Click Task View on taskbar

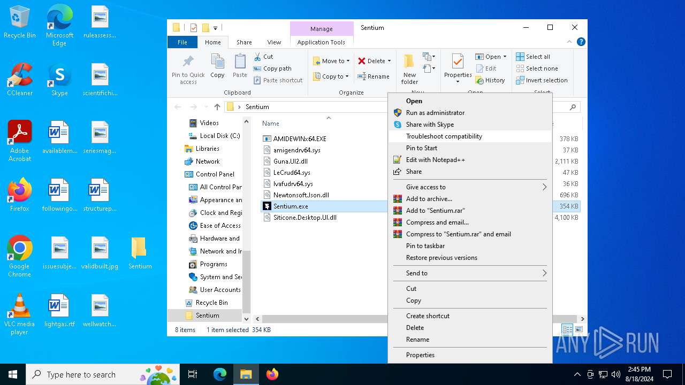click(x=193, y=374)
